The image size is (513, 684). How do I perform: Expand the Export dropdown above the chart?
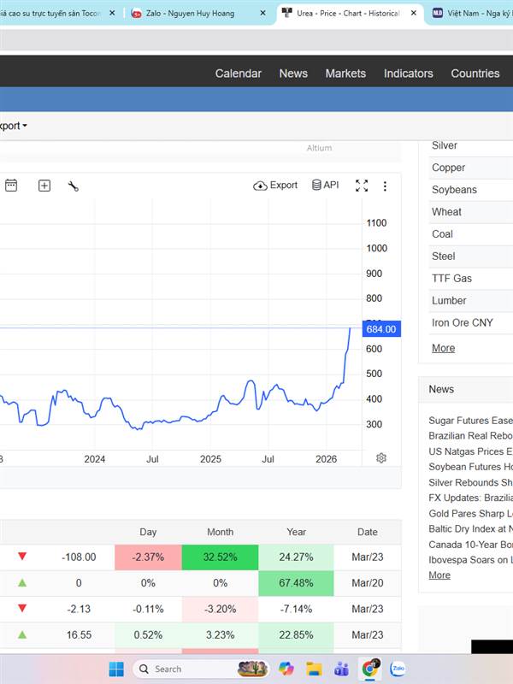13,126
